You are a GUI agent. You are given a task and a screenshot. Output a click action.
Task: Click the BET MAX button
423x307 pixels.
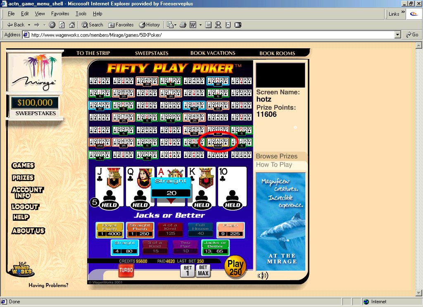tap(203, 271)
